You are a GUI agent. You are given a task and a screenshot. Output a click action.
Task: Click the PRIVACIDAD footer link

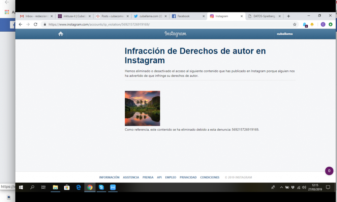pyautogui.click(x=188, y=177)
